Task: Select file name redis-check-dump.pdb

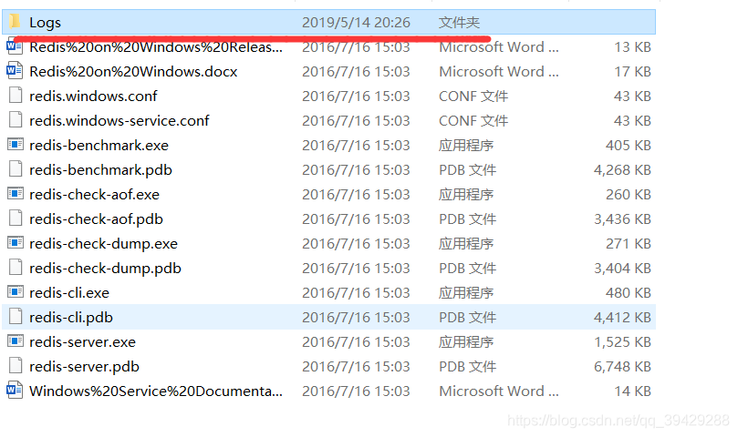Action: point(106,269)
